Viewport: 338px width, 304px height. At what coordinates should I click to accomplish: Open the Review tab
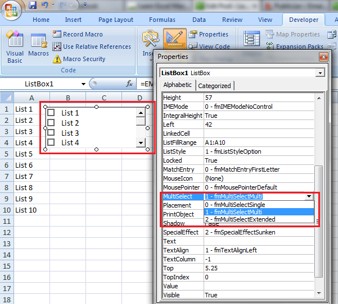(x=232, y=20)
